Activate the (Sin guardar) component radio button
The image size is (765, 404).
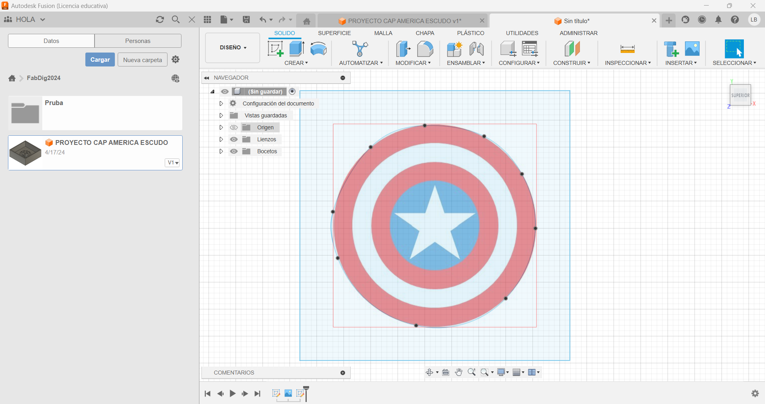(292, 92)
